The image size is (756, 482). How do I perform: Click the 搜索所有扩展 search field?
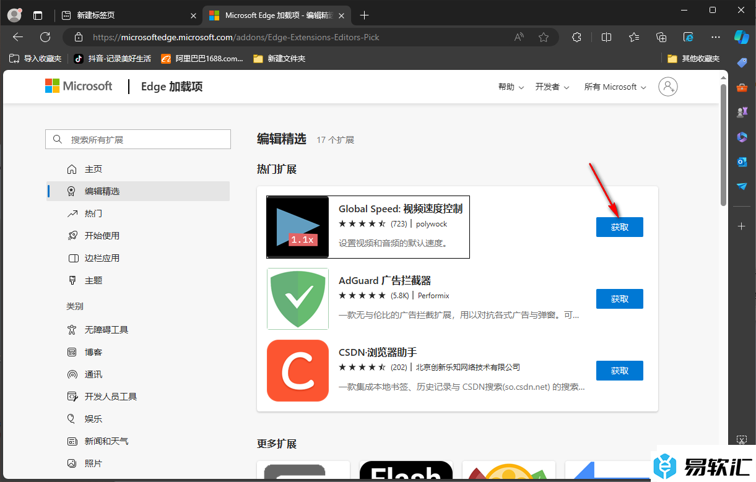138,140
